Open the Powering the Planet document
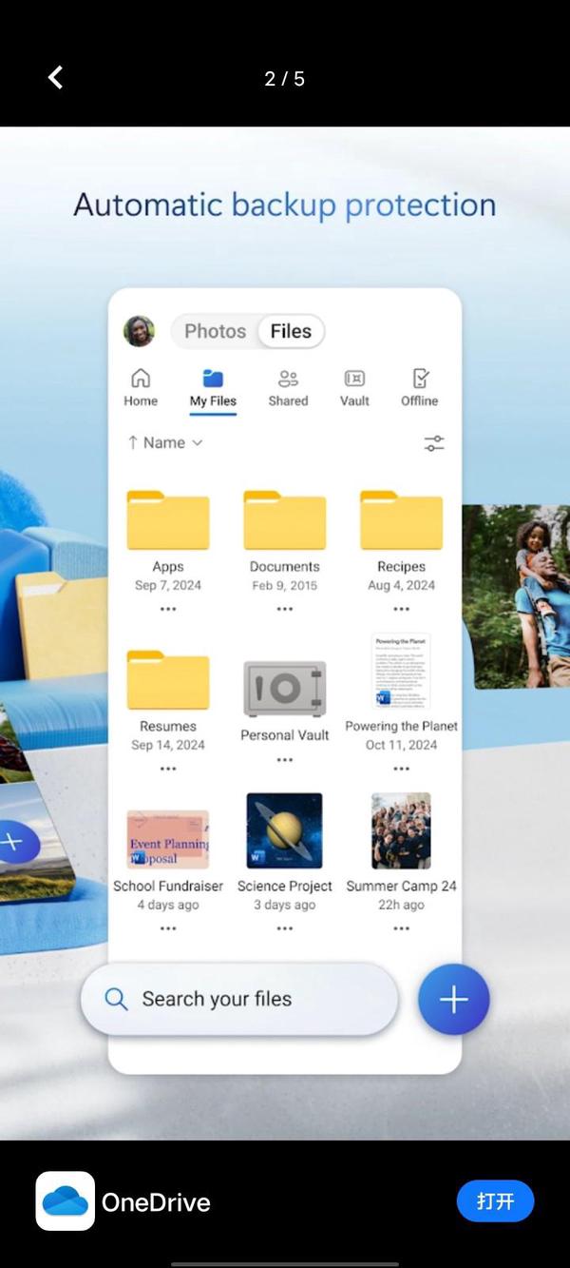570x1268 pixels. click(x=401, y=672)
